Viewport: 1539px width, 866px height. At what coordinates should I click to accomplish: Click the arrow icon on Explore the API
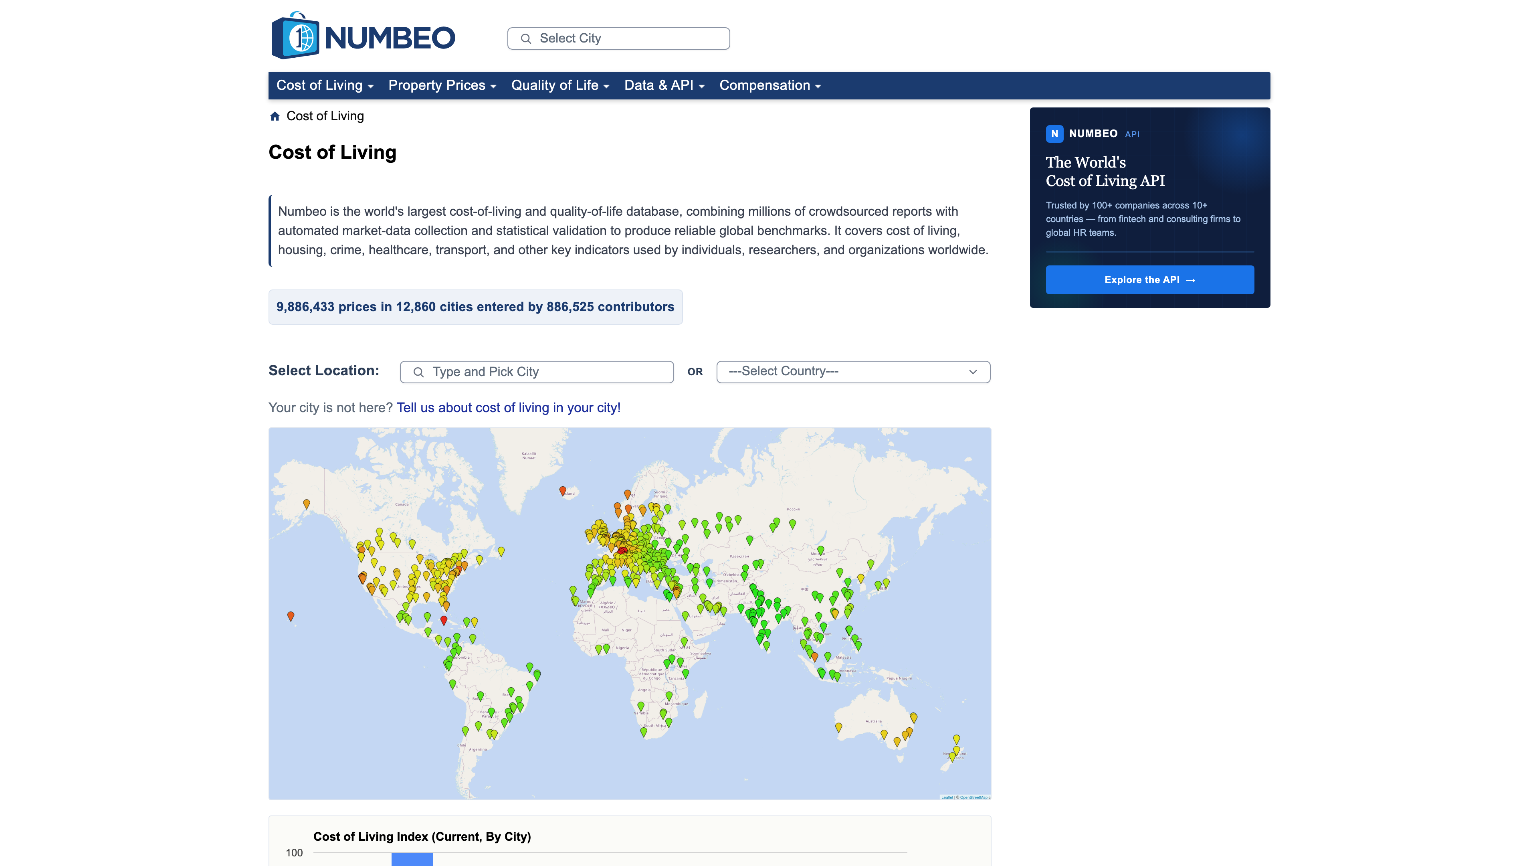1191,280
